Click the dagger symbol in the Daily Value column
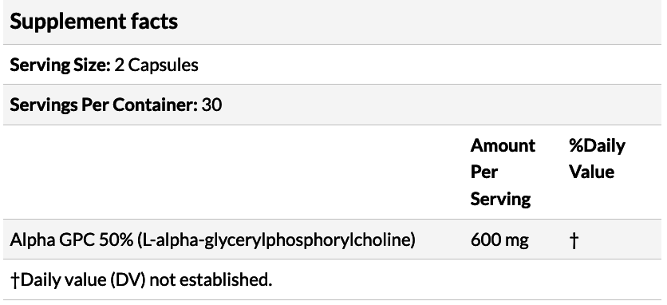667x305 pixels. (x=574, y=240)
